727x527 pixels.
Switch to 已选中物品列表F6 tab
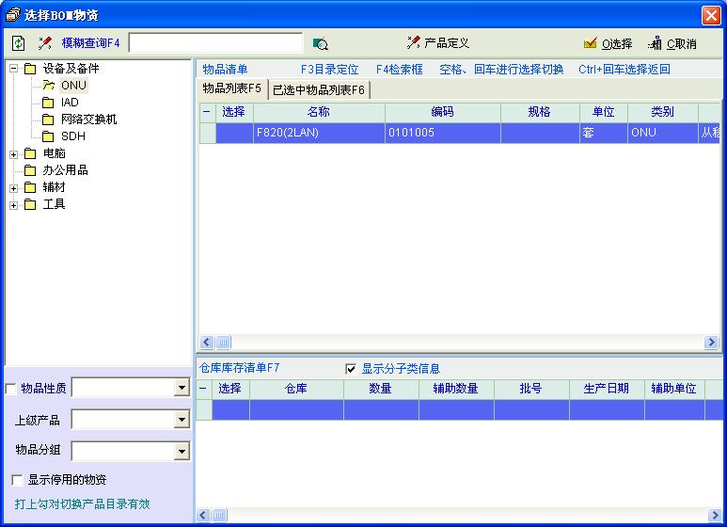318,89
